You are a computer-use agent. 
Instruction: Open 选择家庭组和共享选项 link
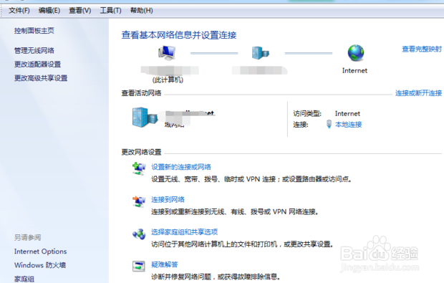pyautogui.click(x=184, y=232)
